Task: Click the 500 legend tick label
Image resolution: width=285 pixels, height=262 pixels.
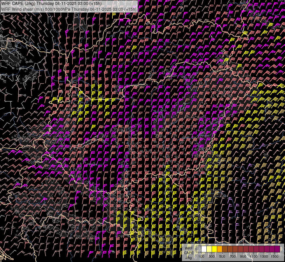Action: (222, 256)
